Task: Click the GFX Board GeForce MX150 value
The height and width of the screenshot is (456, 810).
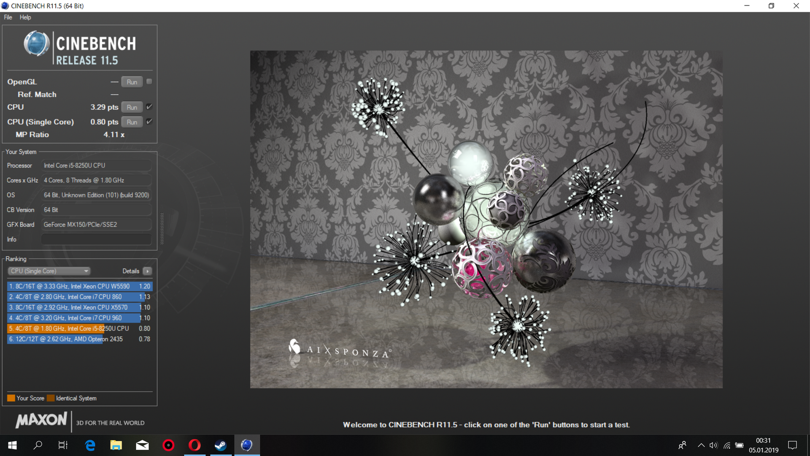Action: click(x=81, y=225)
